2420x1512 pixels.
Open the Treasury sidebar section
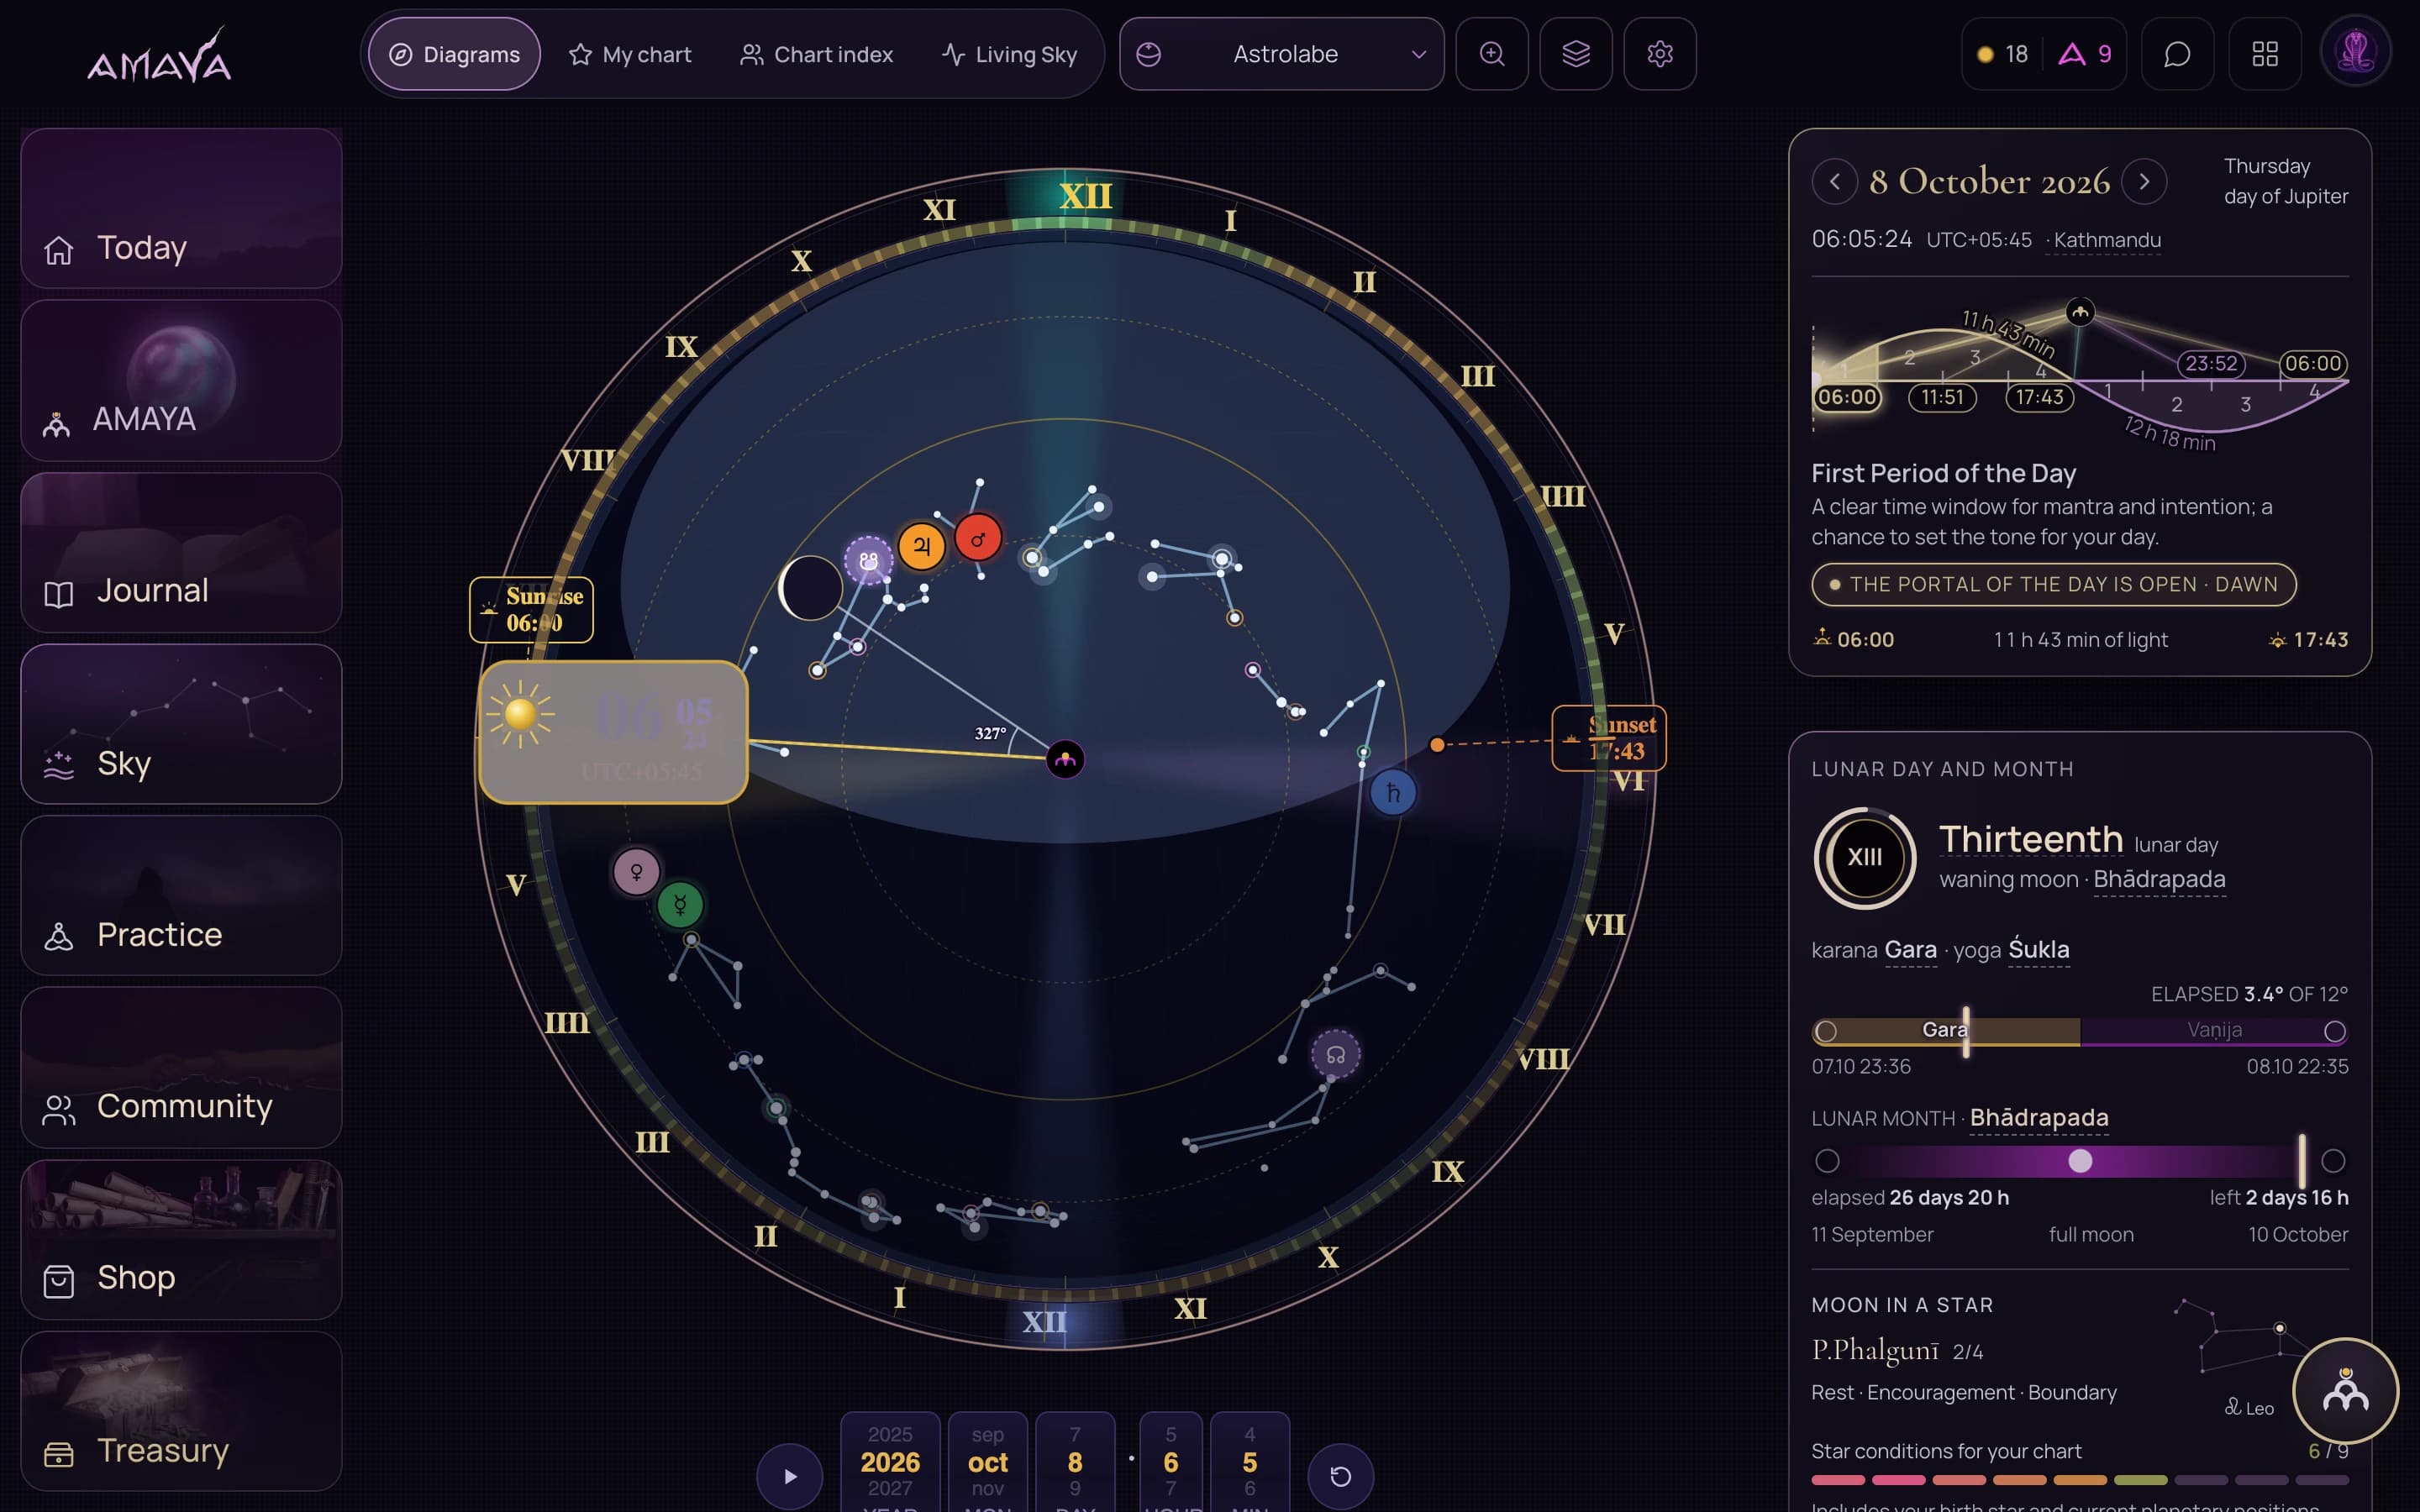(x=181, y=1411)
